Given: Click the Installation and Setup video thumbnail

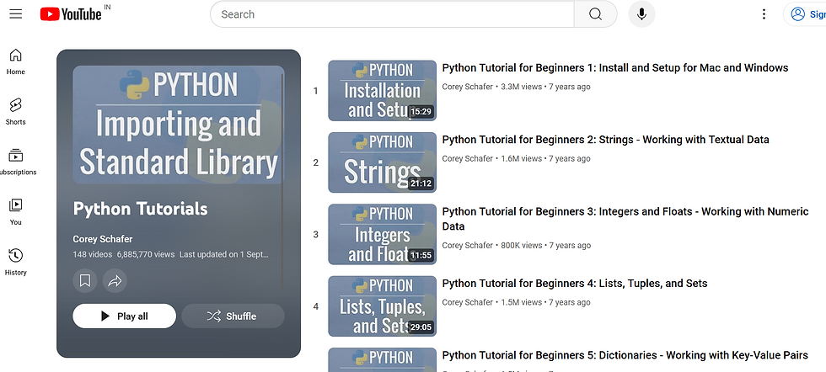Looking at the screenshot, I should pos(382,90).
